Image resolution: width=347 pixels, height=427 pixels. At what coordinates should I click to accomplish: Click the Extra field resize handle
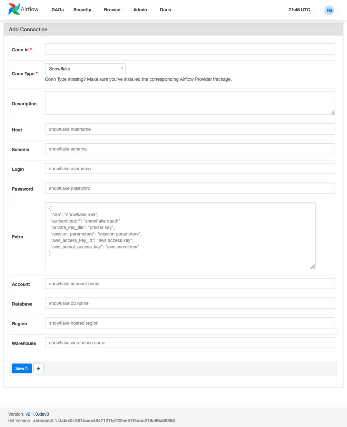coord(313,266)
